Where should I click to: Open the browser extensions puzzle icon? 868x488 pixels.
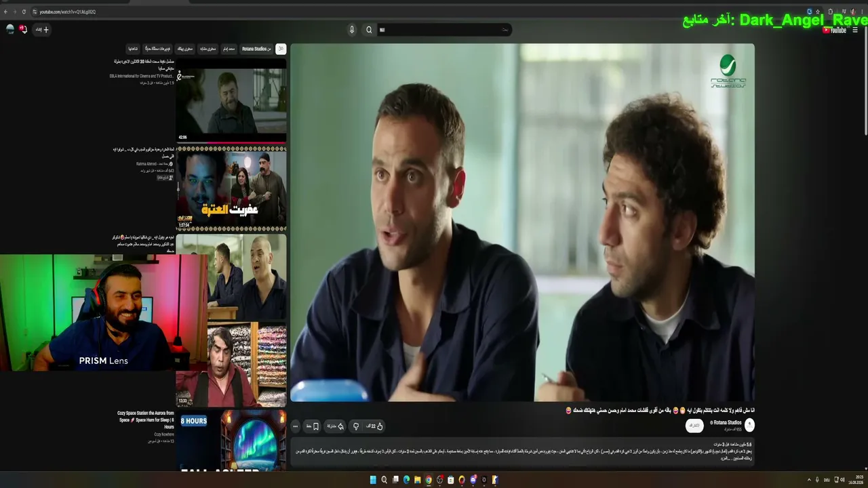[830, 12]
